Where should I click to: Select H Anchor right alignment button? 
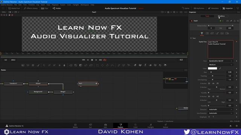pos(218,97)
